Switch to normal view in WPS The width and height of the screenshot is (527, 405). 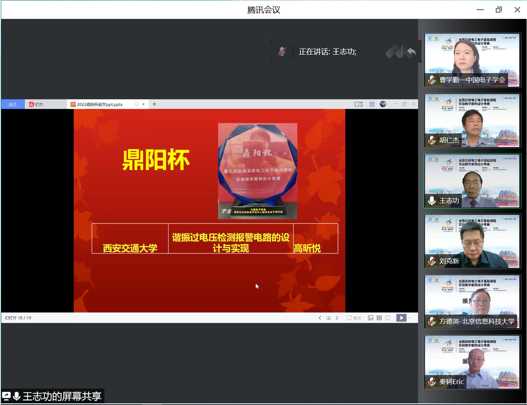coord(370,318)
